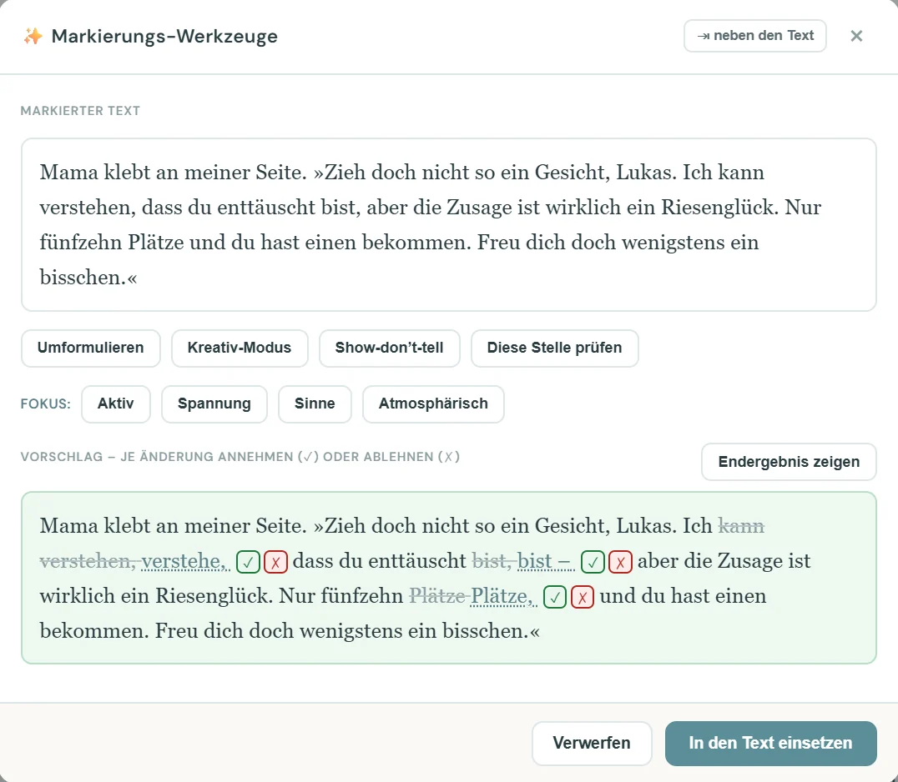898x782 pixels.
Task: Choose the Umformulieren tool
Action: click(90, 348)
